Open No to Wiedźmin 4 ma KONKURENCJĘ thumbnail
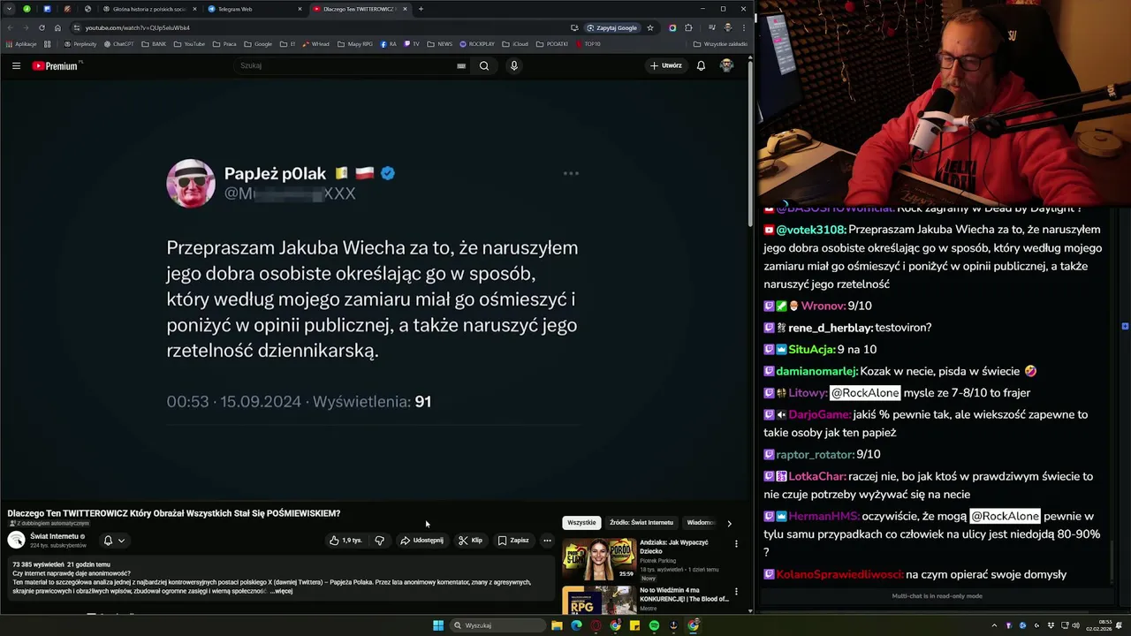Screen dimensions: 1131x636 pyautogui.click(x=598, y=601)
